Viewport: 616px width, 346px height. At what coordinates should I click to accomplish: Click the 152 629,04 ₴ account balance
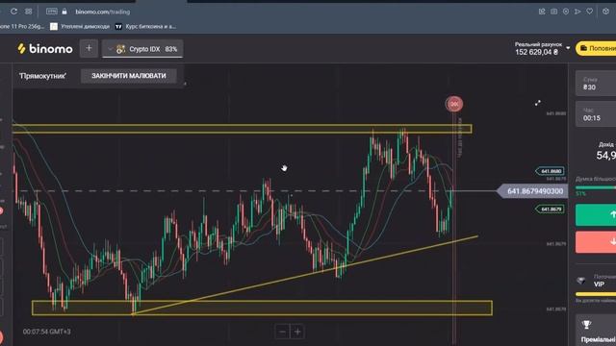pos(536,52)
